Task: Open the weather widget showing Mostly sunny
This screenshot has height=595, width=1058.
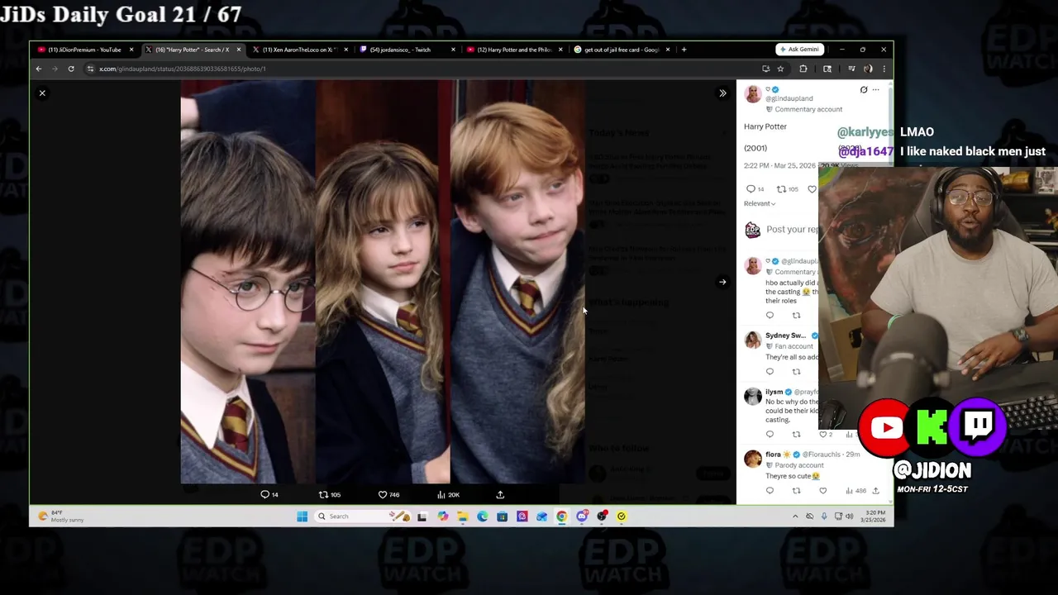Action: click(62, 516)
